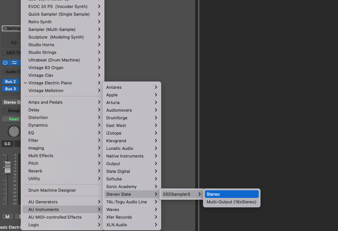This screenshot has height=231, width=338.
Task: Open the Drumforge submenu
Action: (x=132, y=118)
